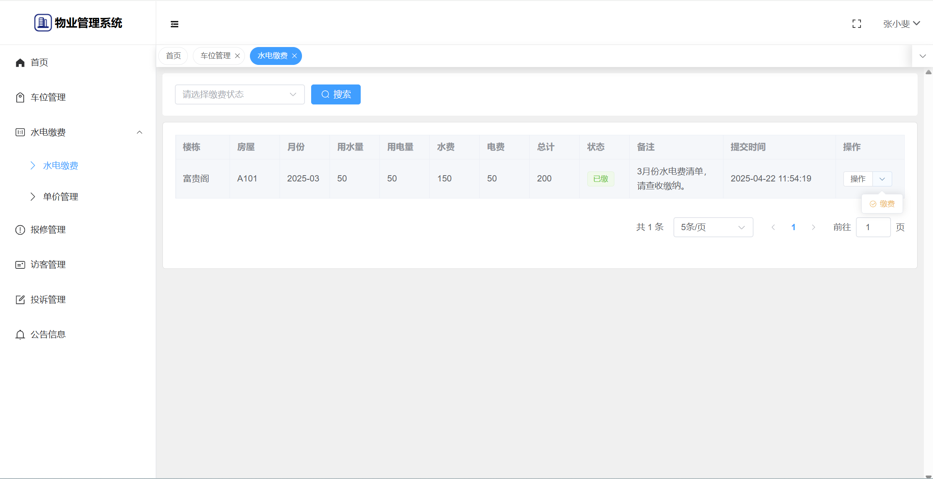Open 报修管理 from the sidebar
The image size is (933, 479).
tap(48, 230)
